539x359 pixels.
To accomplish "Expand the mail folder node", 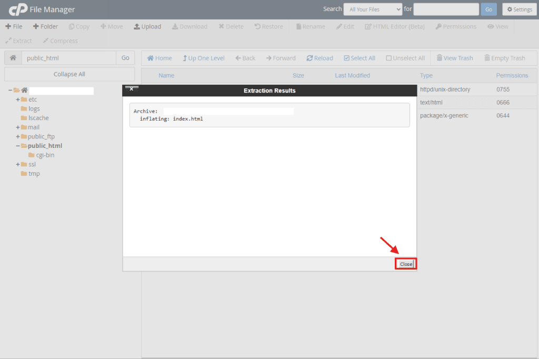I will coord(18,127).
